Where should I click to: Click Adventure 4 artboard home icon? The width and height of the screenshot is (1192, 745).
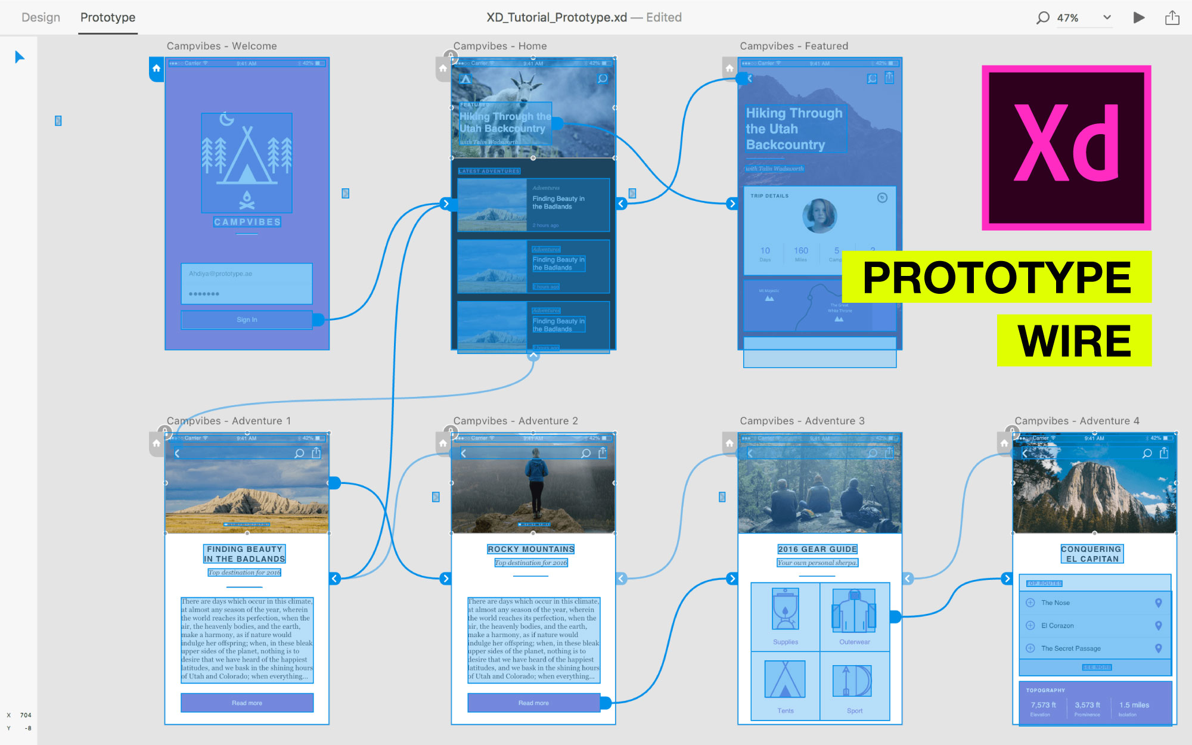(1004, 443)
